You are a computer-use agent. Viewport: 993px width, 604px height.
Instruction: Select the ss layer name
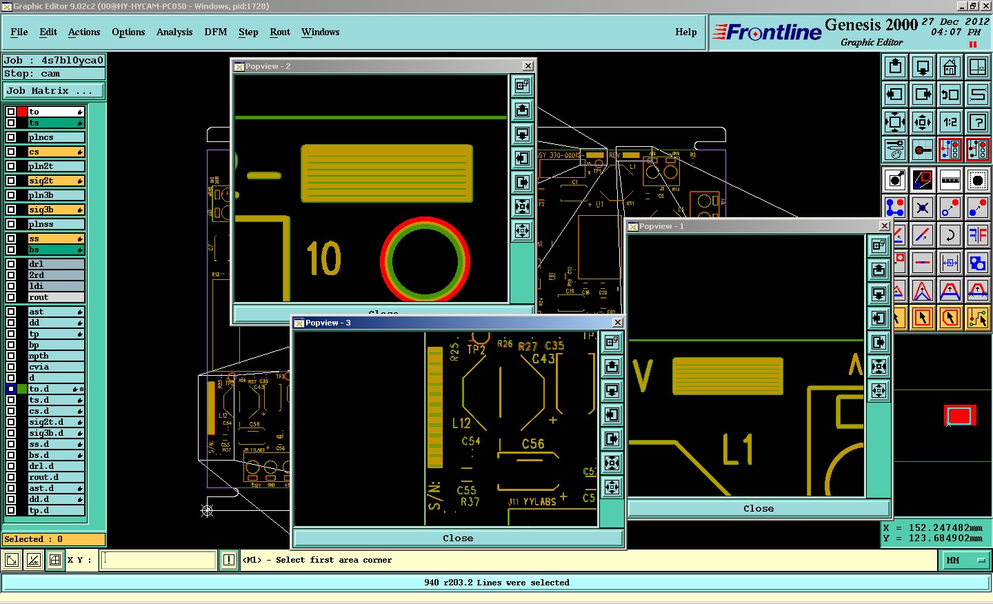(56, 239)
